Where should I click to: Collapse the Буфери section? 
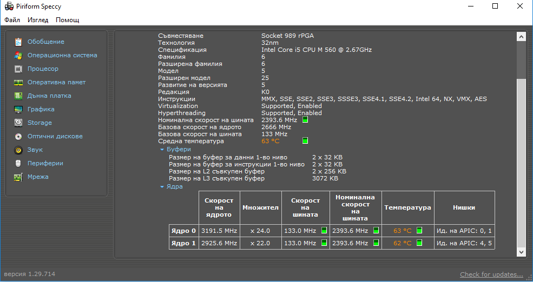pyautogui.click(x=162, y=149)
